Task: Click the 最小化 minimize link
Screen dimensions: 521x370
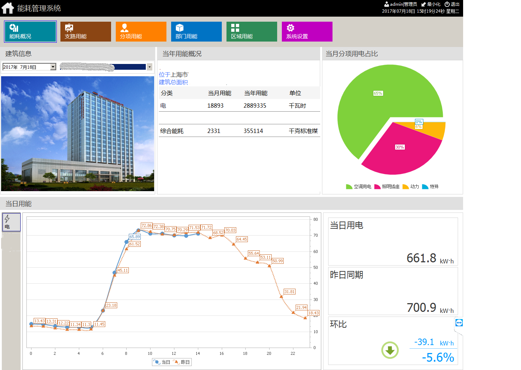Action: click(x=431, y=4)
